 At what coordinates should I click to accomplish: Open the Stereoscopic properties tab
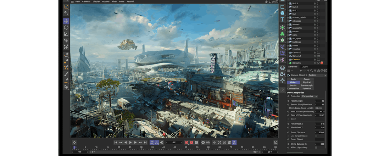307,85
